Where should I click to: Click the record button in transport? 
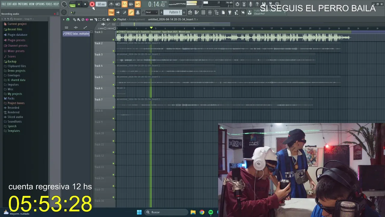(x=92, y=4)
